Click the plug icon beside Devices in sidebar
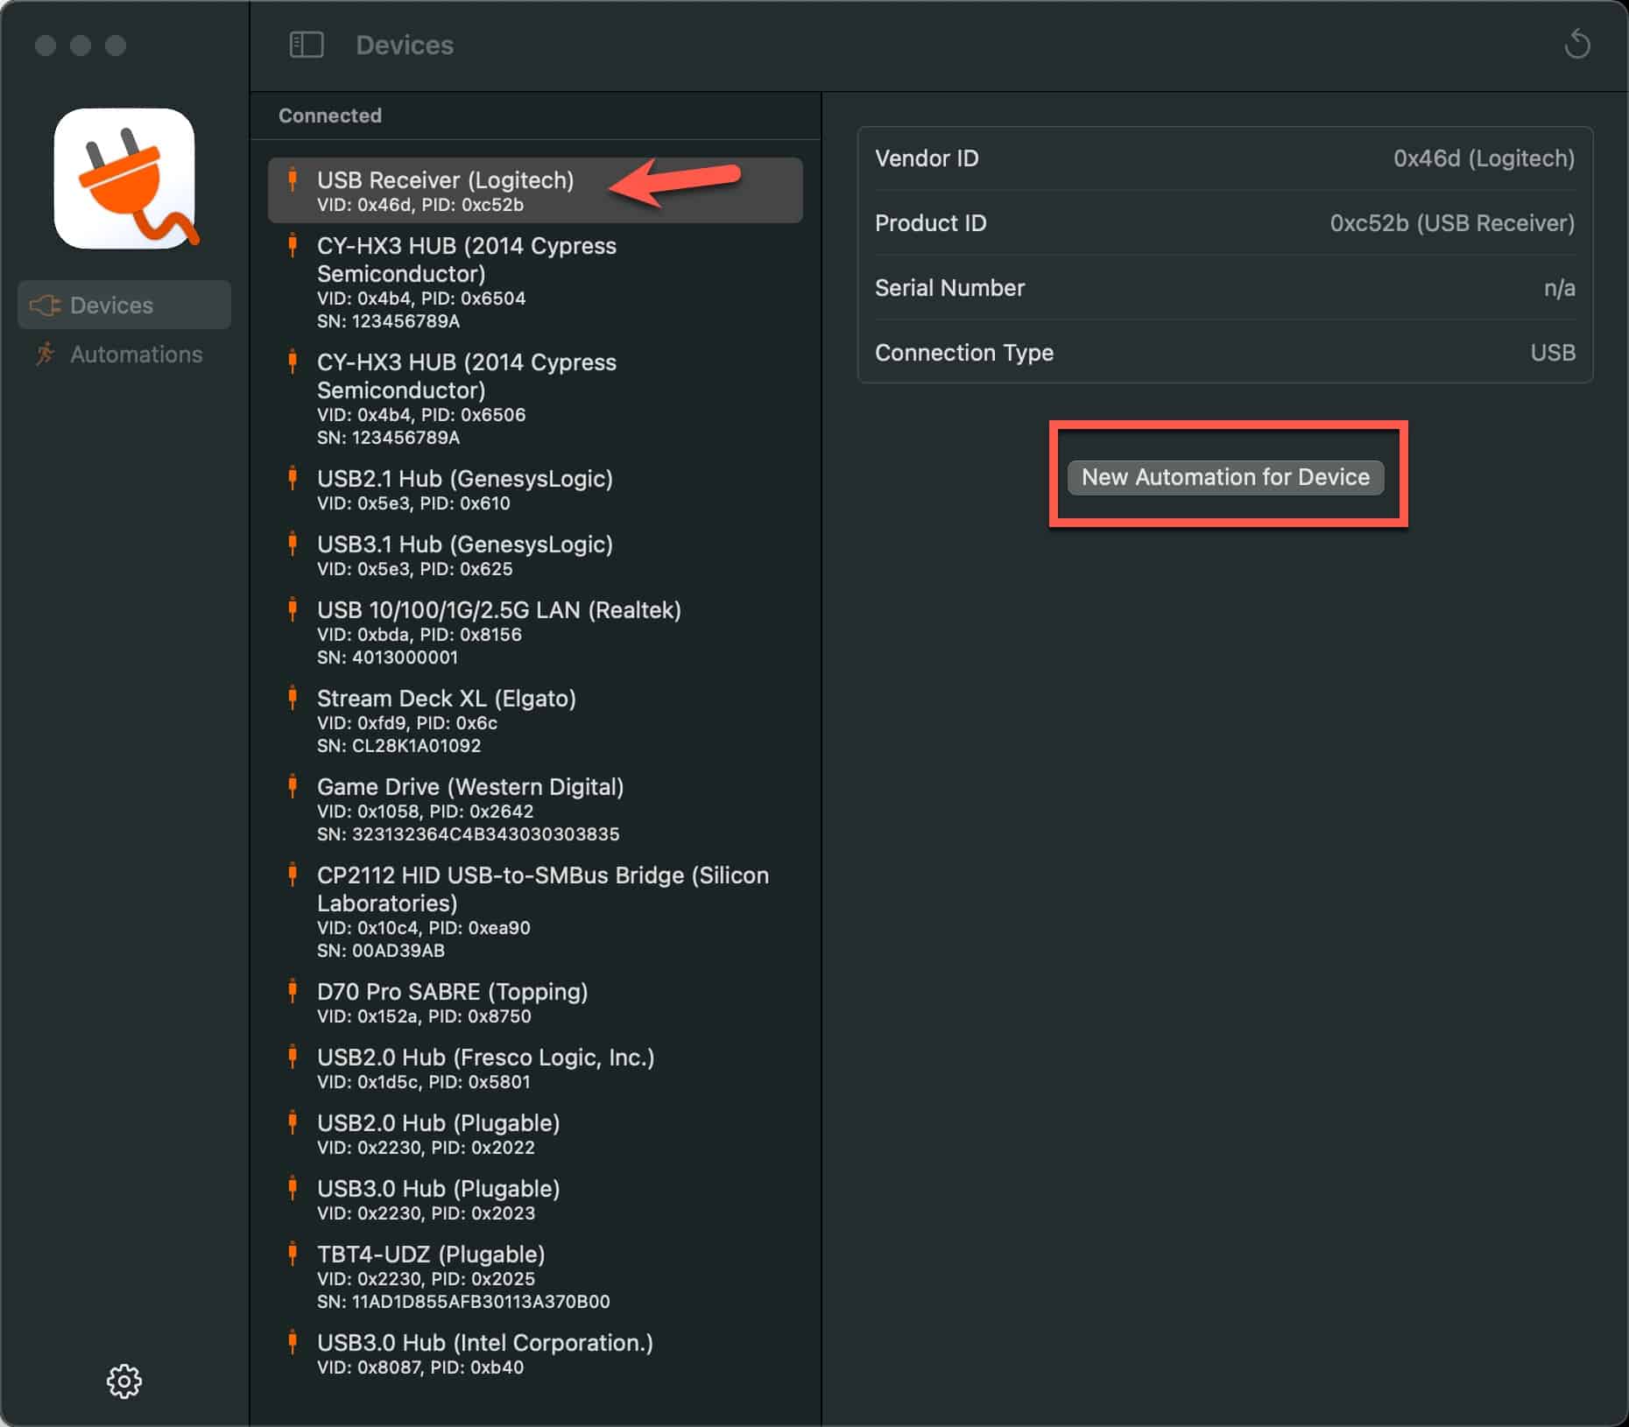1629x1427 pixels. (45, 305)
